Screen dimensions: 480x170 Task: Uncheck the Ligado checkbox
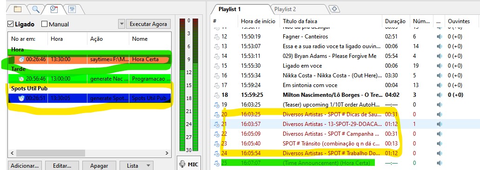pyautogui.click(x=10, y=24)
